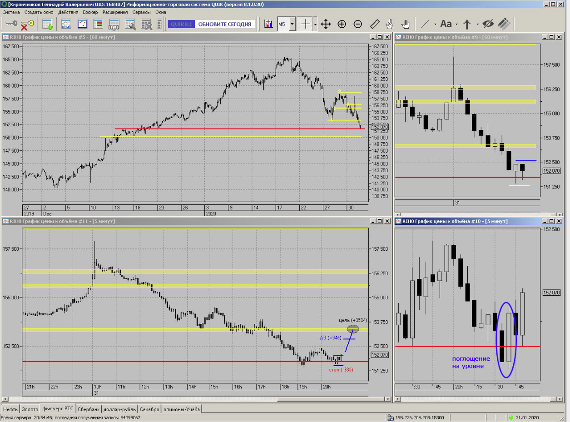Open the Окна menu
This screenshot has width=570, height=422.
pyautogui.click(x=161, y=12)
